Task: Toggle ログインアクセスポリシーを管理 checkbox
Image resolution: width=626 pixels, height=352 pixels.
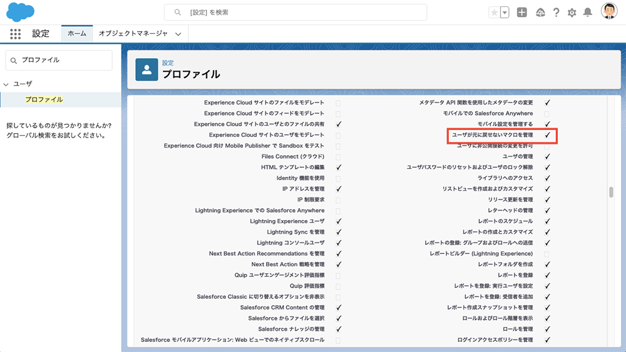Action: click(547, 339)
